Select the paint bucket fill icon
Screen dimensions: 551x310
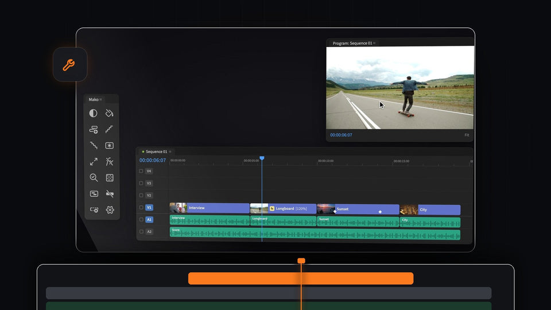tap(109, 113)
